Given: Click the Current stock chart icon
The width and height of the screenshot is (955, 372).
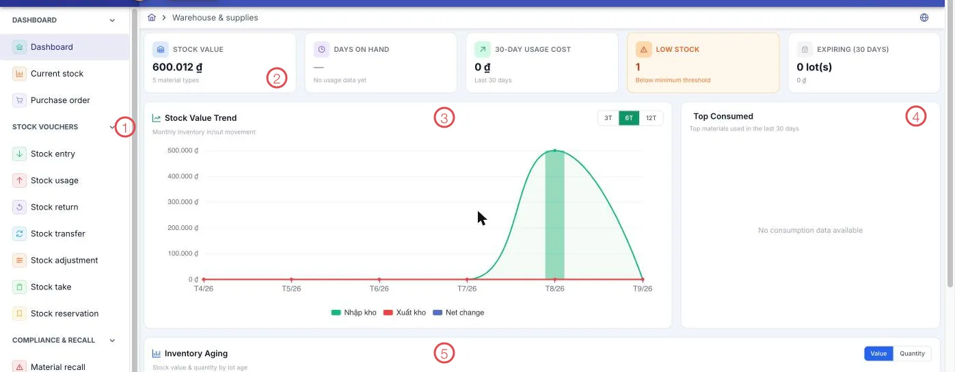Looking at the screenshot, I should coord(19,74).
